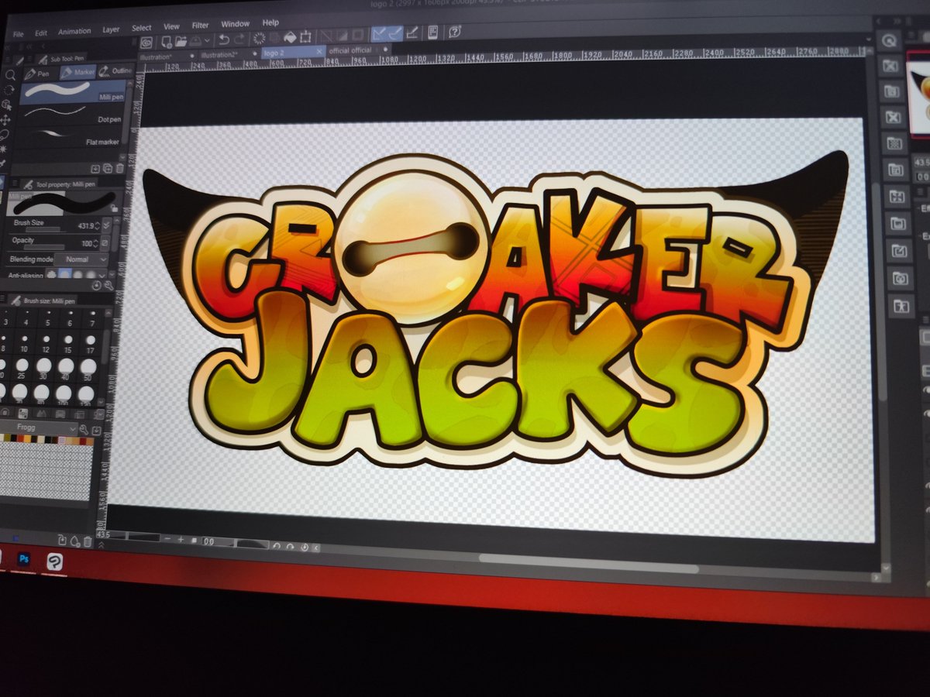Click the Clear (dotted circle) toolbar icon
This screenshot has height=697, width=930.
(259, 39)
